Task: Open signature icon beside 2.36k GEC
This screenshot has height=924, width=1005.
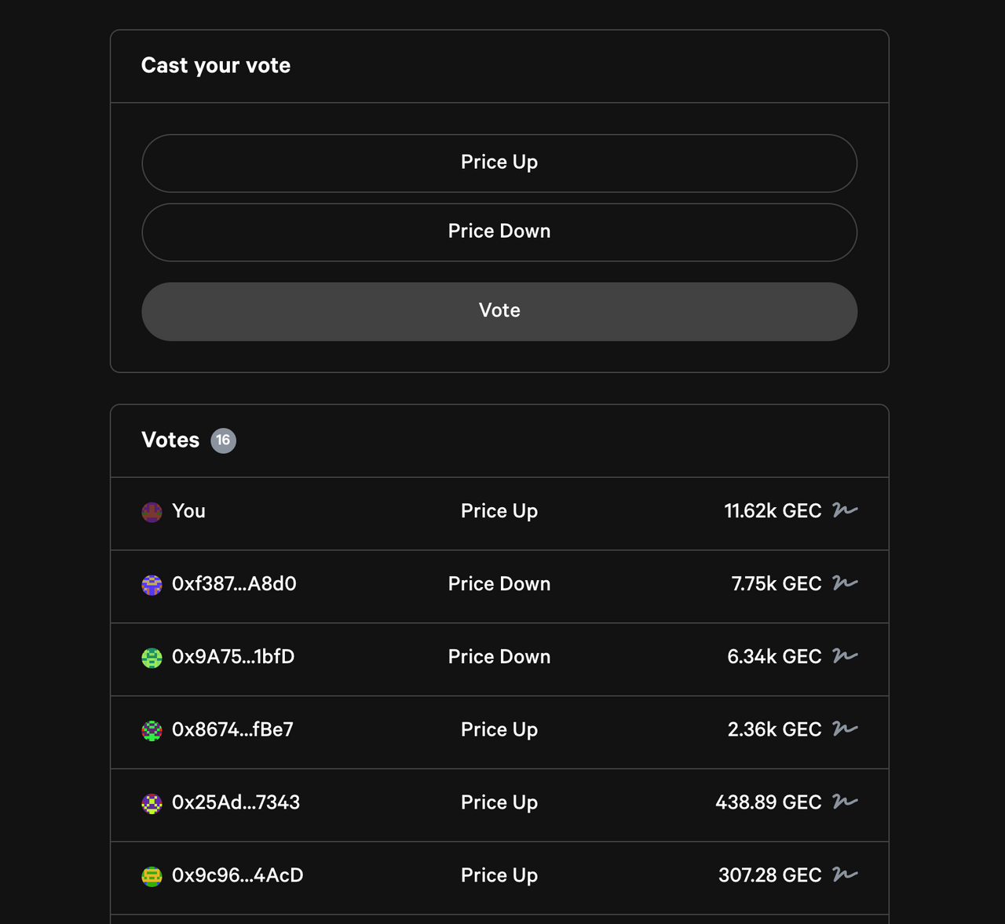Action: pyautogui.click(x=845, y=729)
